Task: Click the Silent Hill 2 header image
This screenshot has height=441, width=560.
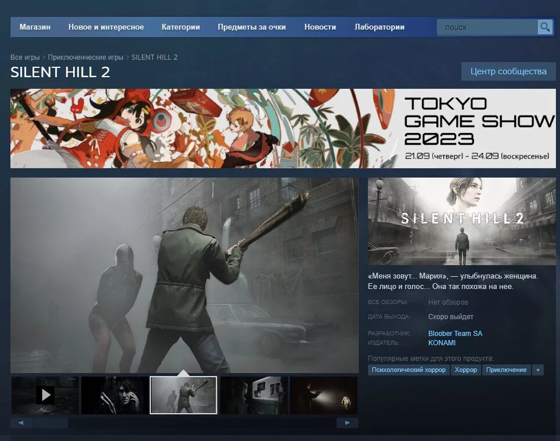Action: [x=462, y=222]
